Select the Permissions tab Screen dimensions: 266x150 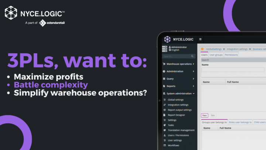231,55
